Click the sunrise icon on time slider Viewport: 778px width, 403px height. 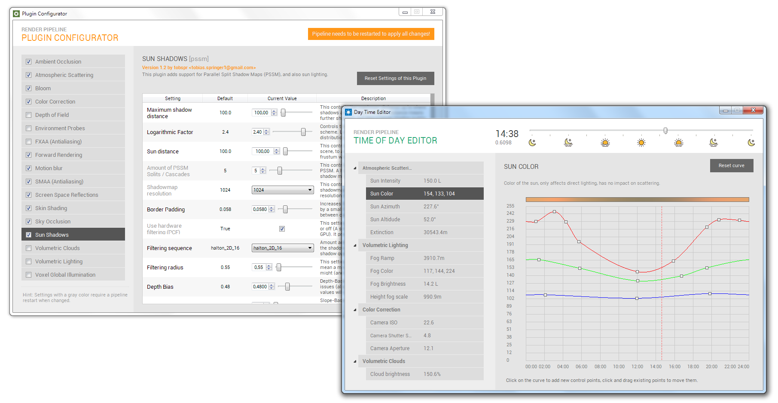click(x=605, y=143)
